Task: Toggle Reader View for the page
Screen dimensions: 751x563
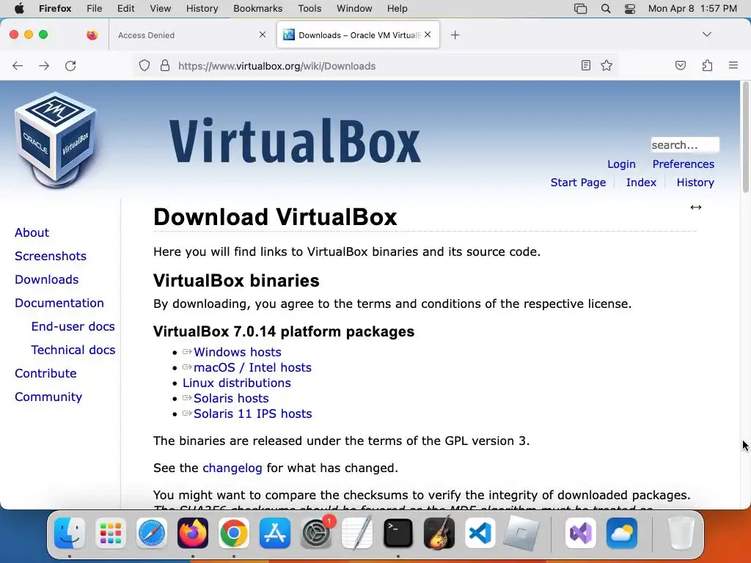Action: (x=586, y=65)
